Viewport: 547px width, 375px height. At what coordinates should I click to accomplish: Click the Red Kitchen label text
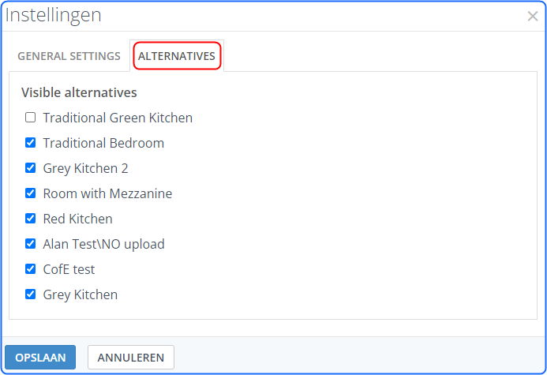click(x=77, y=219)
